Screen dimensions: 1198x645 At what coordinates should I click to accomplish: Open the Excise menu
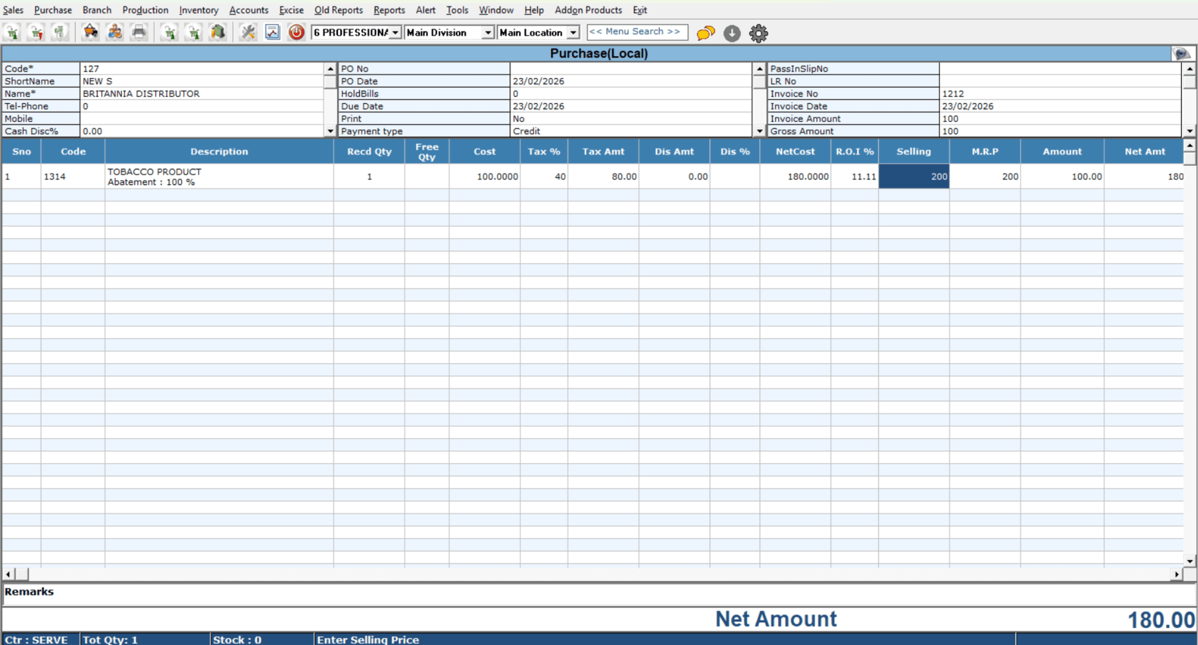click(x=291, y=10)
